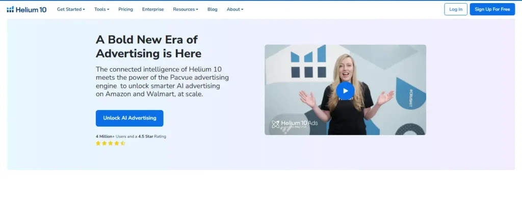The width and height of the screenshot is (522, 197).
Task: Click Sign Up For Free button
Action: tap(492, 9)
